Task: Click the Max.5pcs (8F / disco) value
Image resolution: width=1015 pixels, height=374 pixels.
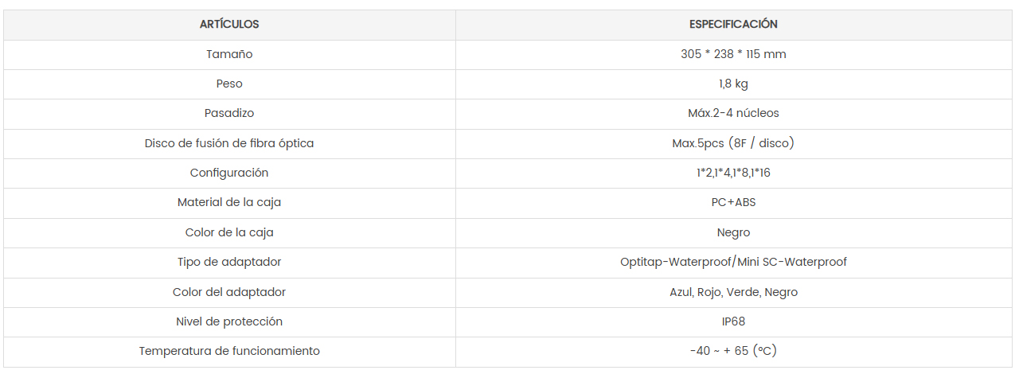Action: (x=733, y=143)
